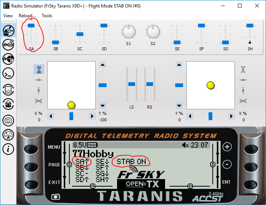
Task: Click the reload radio data icon
Action: click(8, 104)
